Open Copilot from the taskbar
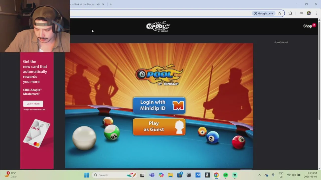The image size is (321, 180). coord(161,175)
